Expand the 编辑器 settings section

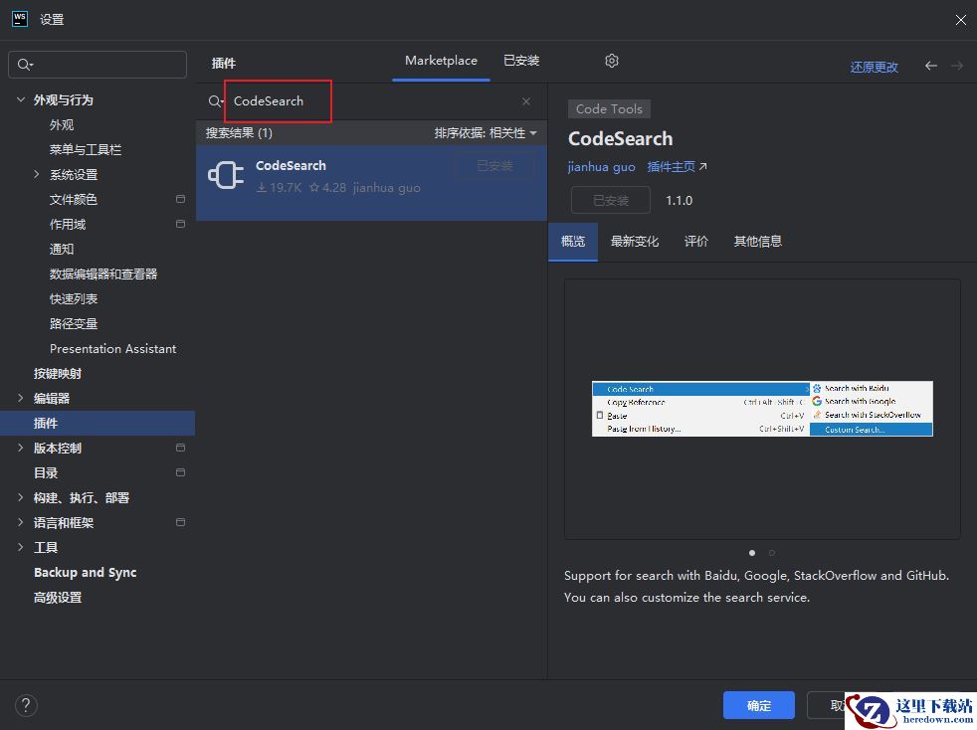[x=21, y=398]
